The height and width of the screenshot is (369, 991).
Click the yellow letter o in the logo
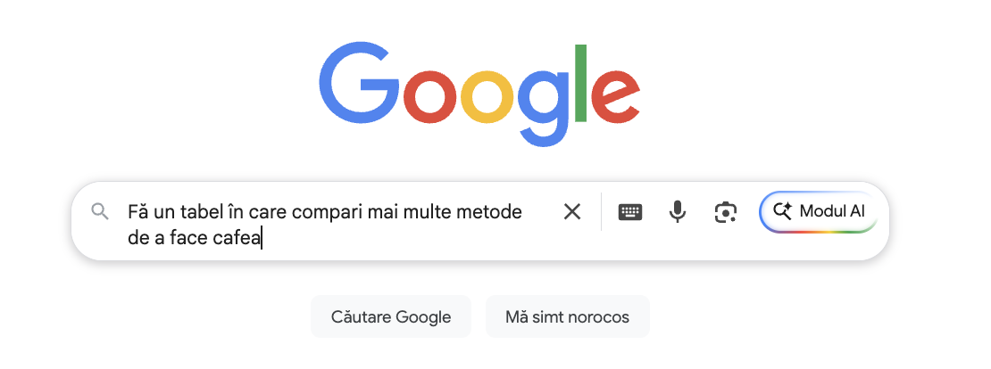pyautogui.click(x=488, y=96)
